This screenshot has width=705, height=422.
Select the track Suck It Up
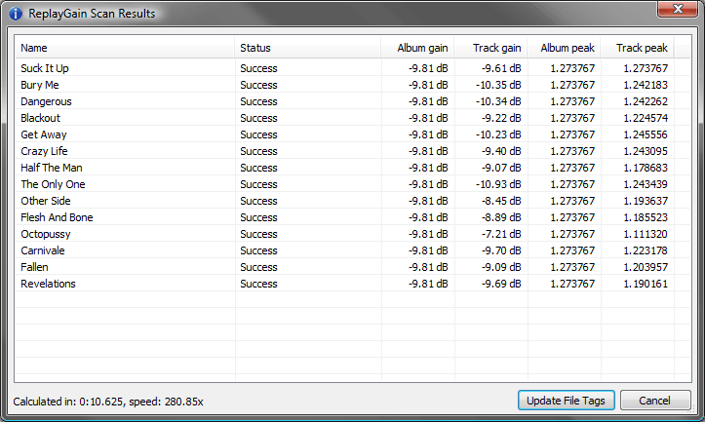45,68
